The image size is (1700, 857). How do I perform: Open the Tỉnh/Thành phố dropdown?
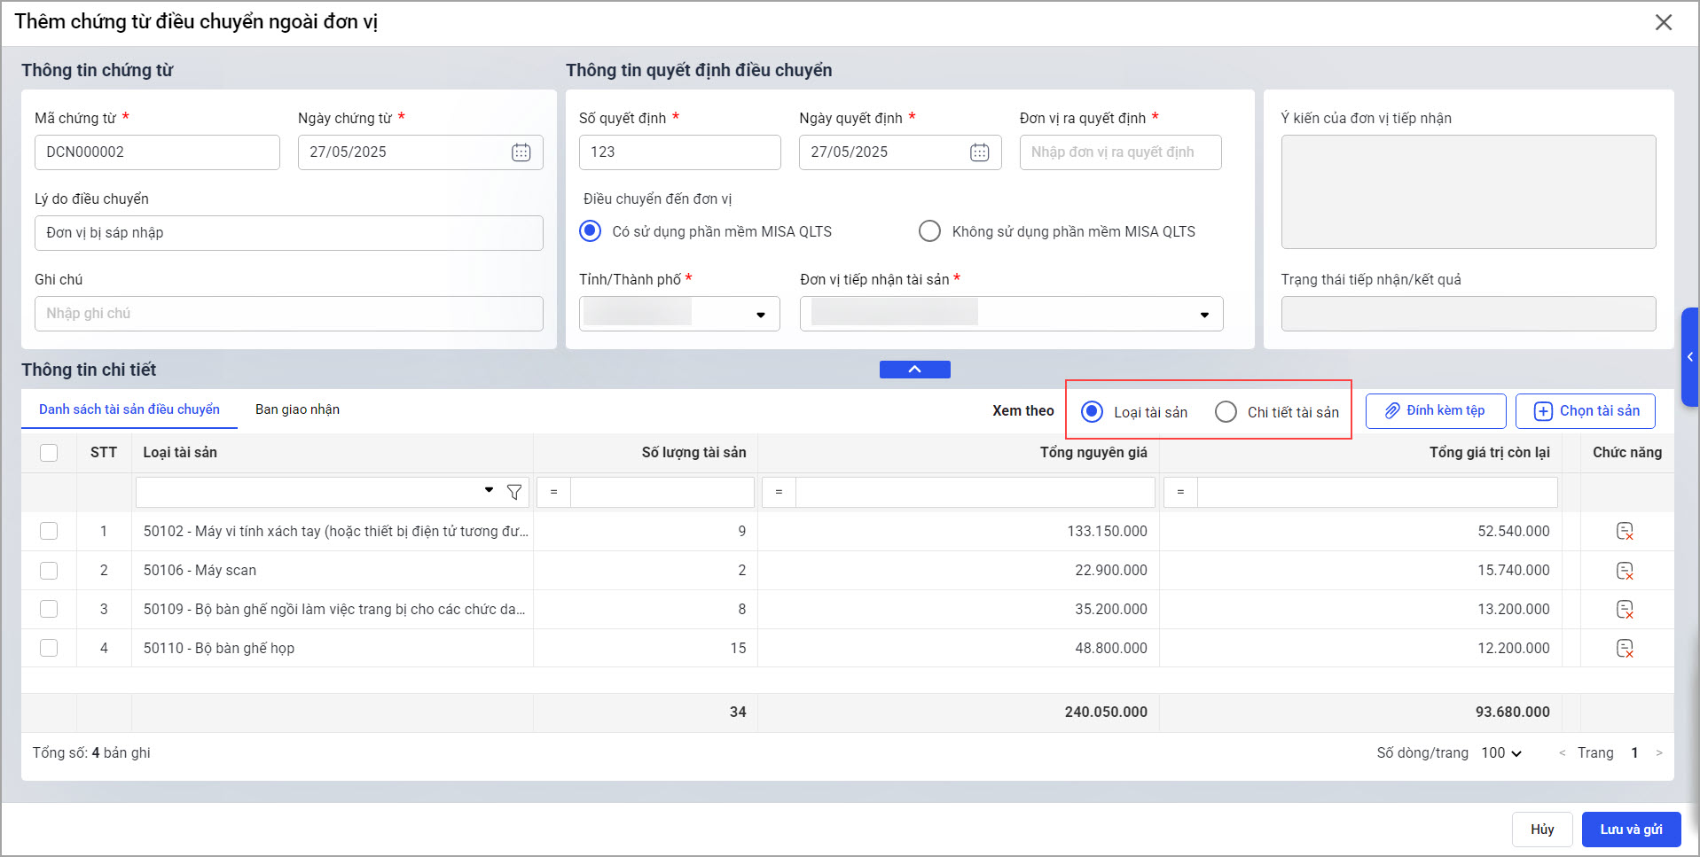tap(760, 315)
